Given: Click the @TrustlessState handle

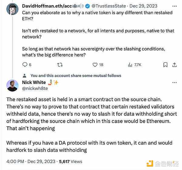Looking at the screenshot, I should coord(106,6).
